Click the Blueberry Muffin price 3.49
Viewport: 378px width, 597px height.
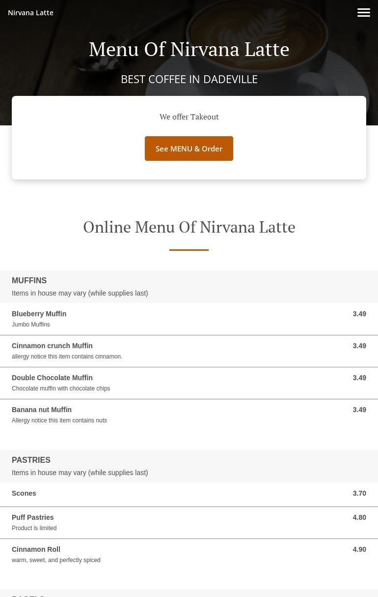pyautogui.click(x=359, y=314)
